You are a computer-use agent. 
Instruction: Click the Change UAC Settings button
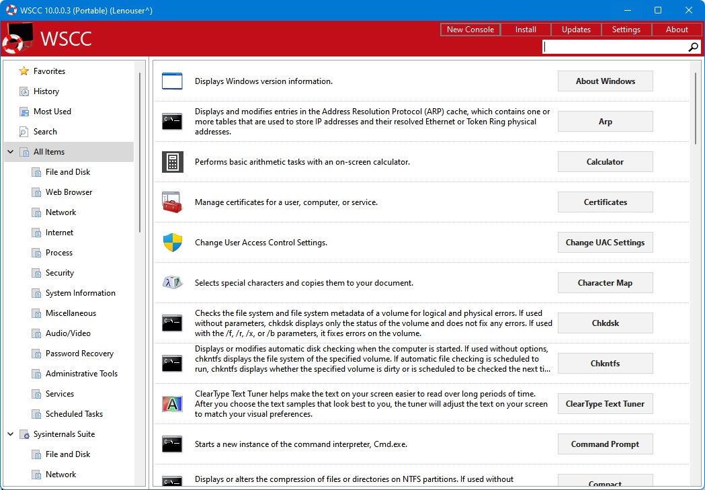[605, 242]
